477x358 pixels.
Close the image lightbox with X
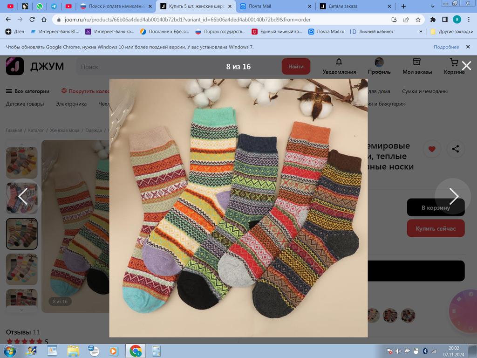[x=466, y=65]
